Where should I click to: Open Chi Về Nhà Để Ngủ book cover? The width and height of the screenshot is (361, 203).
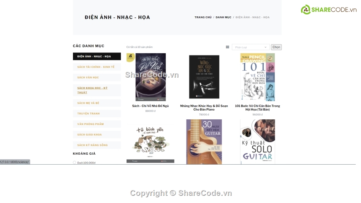click(x=150, y=77)
